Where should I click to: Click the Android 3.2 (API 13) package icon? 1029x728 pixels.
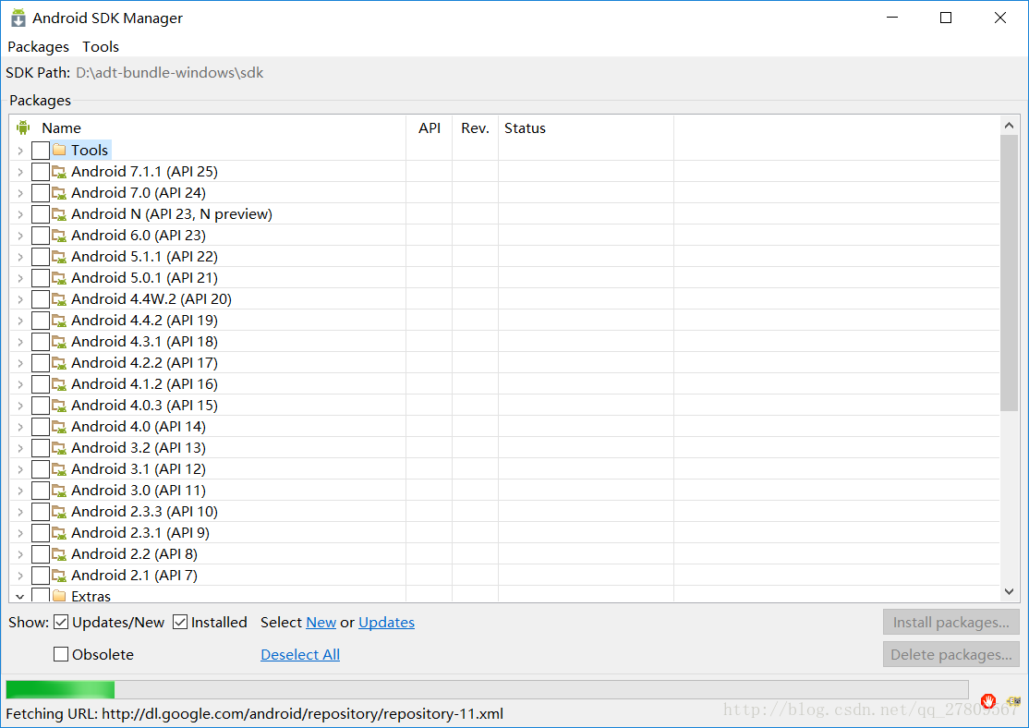coord(59,448)
